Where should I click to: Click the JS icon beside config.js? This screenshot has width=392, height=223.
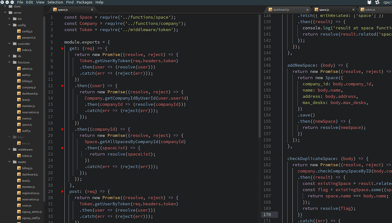pos(19,31)
